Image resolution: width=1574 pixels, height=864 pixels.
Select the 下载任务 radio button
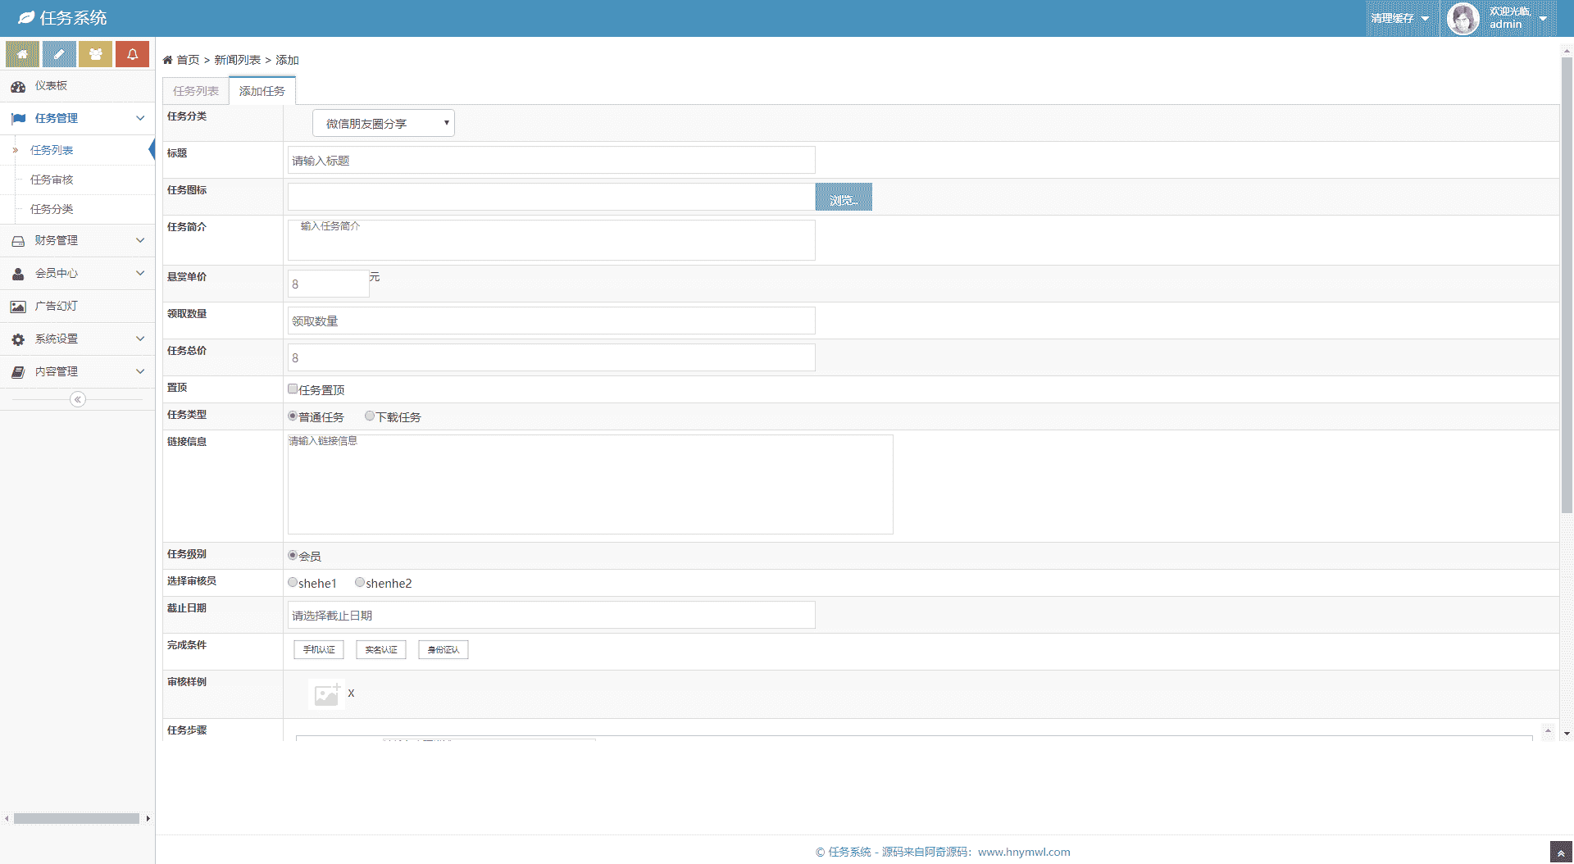[370, 416]
